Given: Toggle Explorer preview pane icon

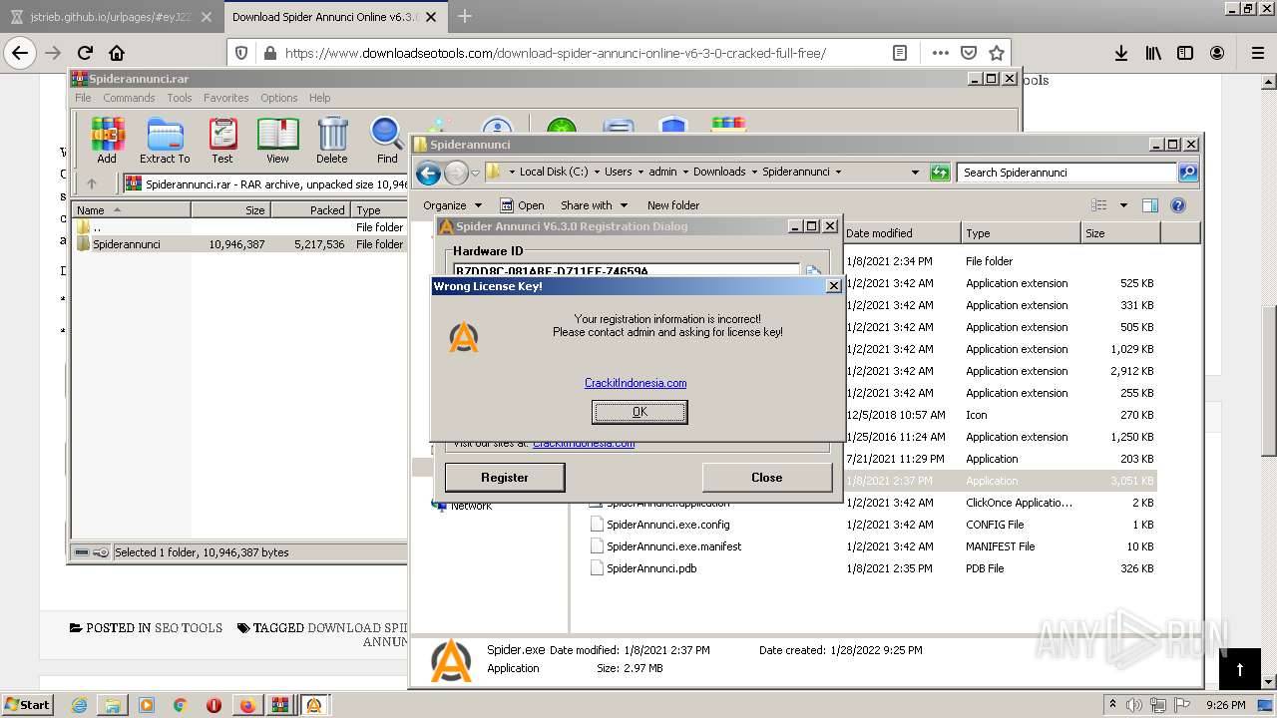Looking at the screenshot, I should [x=1150, y=205].
